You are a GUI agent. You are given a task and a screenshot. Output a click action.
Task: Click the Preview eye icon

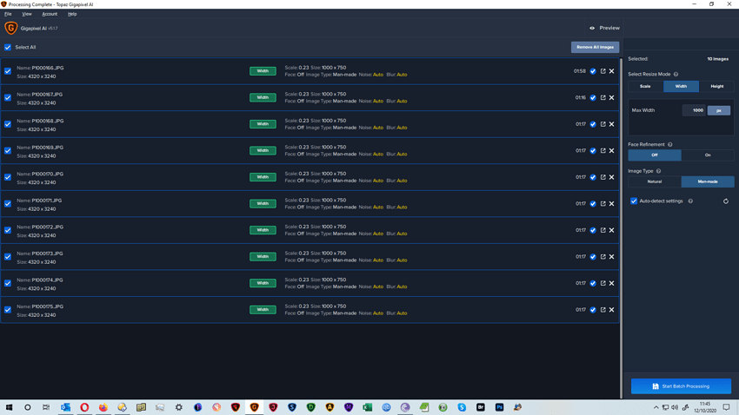[592, 28]
